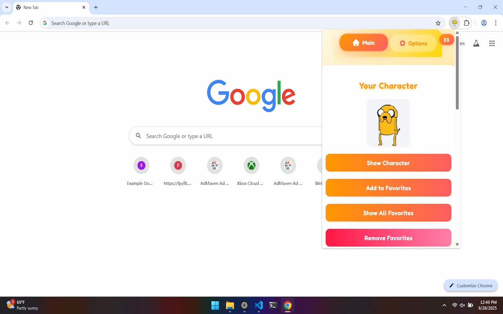Open the Xbox Cloud shortcut
Viewport: 503px width, 314px height.
251,171
